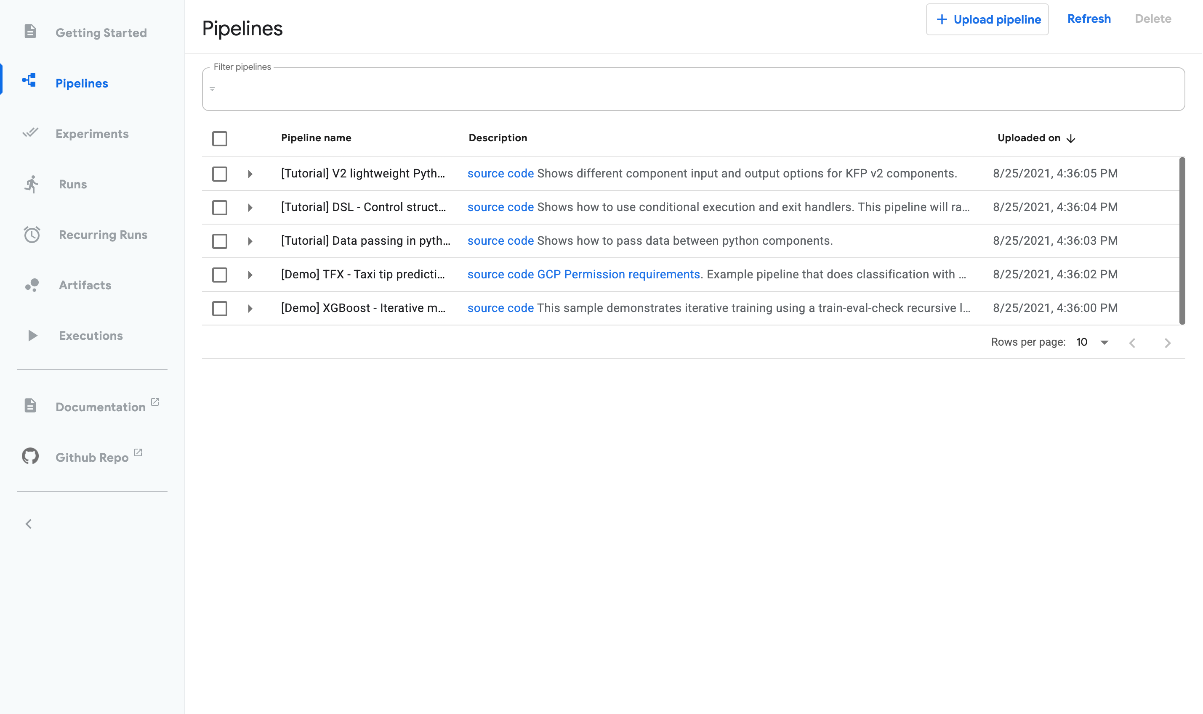1203x714 pixels.
Task: Expand the [Demo] TFX Taxi tip prediction row
Action: pyautogui.click(x=250, y=275)
